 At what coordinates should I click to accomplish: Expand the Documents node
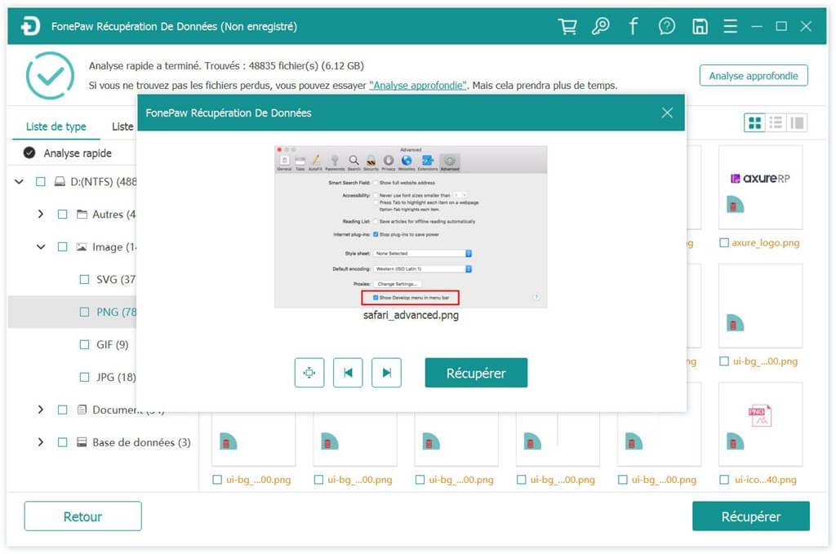coord(41,410)
